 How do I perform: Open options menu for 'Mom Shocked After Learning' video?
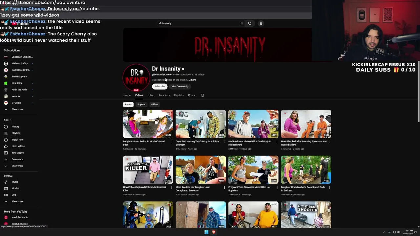tap(329, 142)
